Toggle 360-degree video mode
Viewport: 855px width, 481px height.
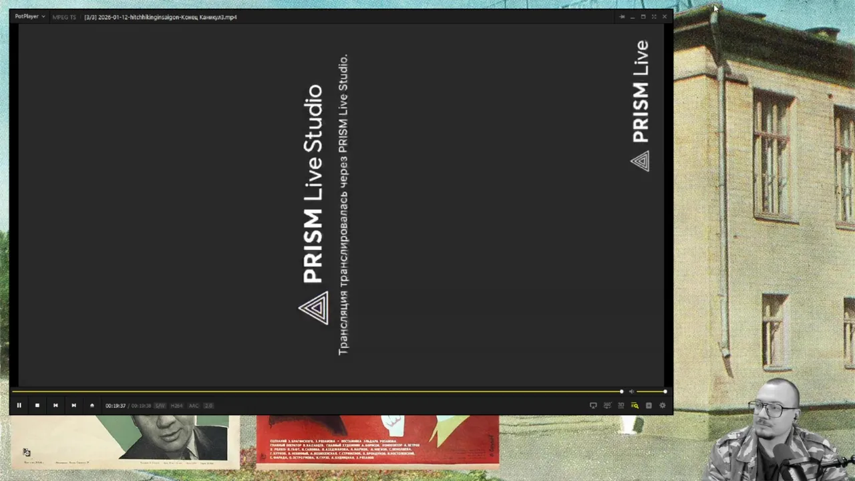click(x=607, y=406)
